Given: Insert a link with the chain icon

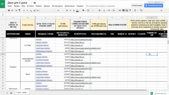Looking at the screenshot, I should coord(120,11).
